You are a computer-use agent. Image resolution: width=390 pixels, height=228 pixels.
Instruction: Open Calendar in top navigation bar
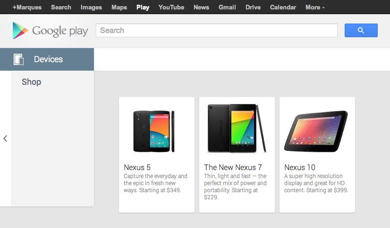click(283, 7)
